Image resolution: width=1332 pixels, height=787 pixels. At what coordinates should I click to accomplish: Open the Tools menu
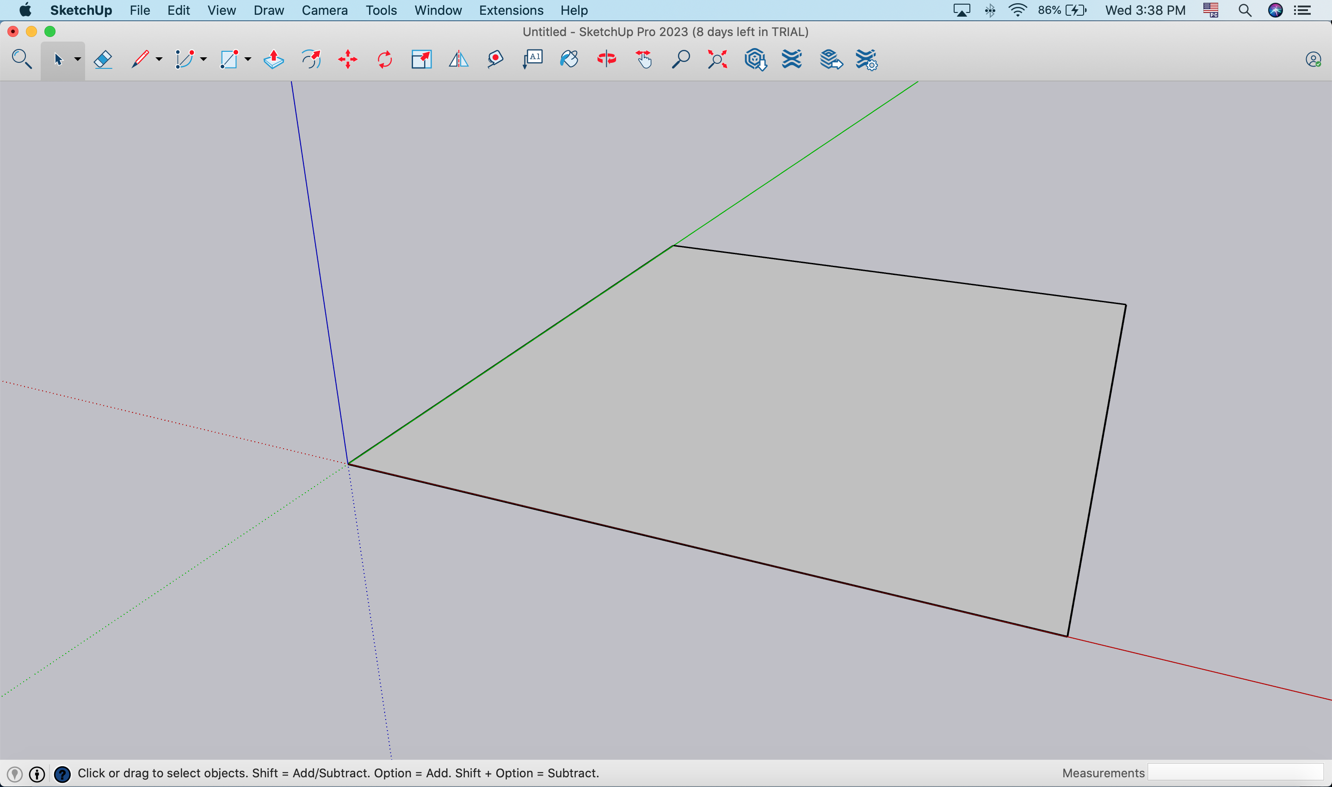pyautogui.click(x=381, y=10)
